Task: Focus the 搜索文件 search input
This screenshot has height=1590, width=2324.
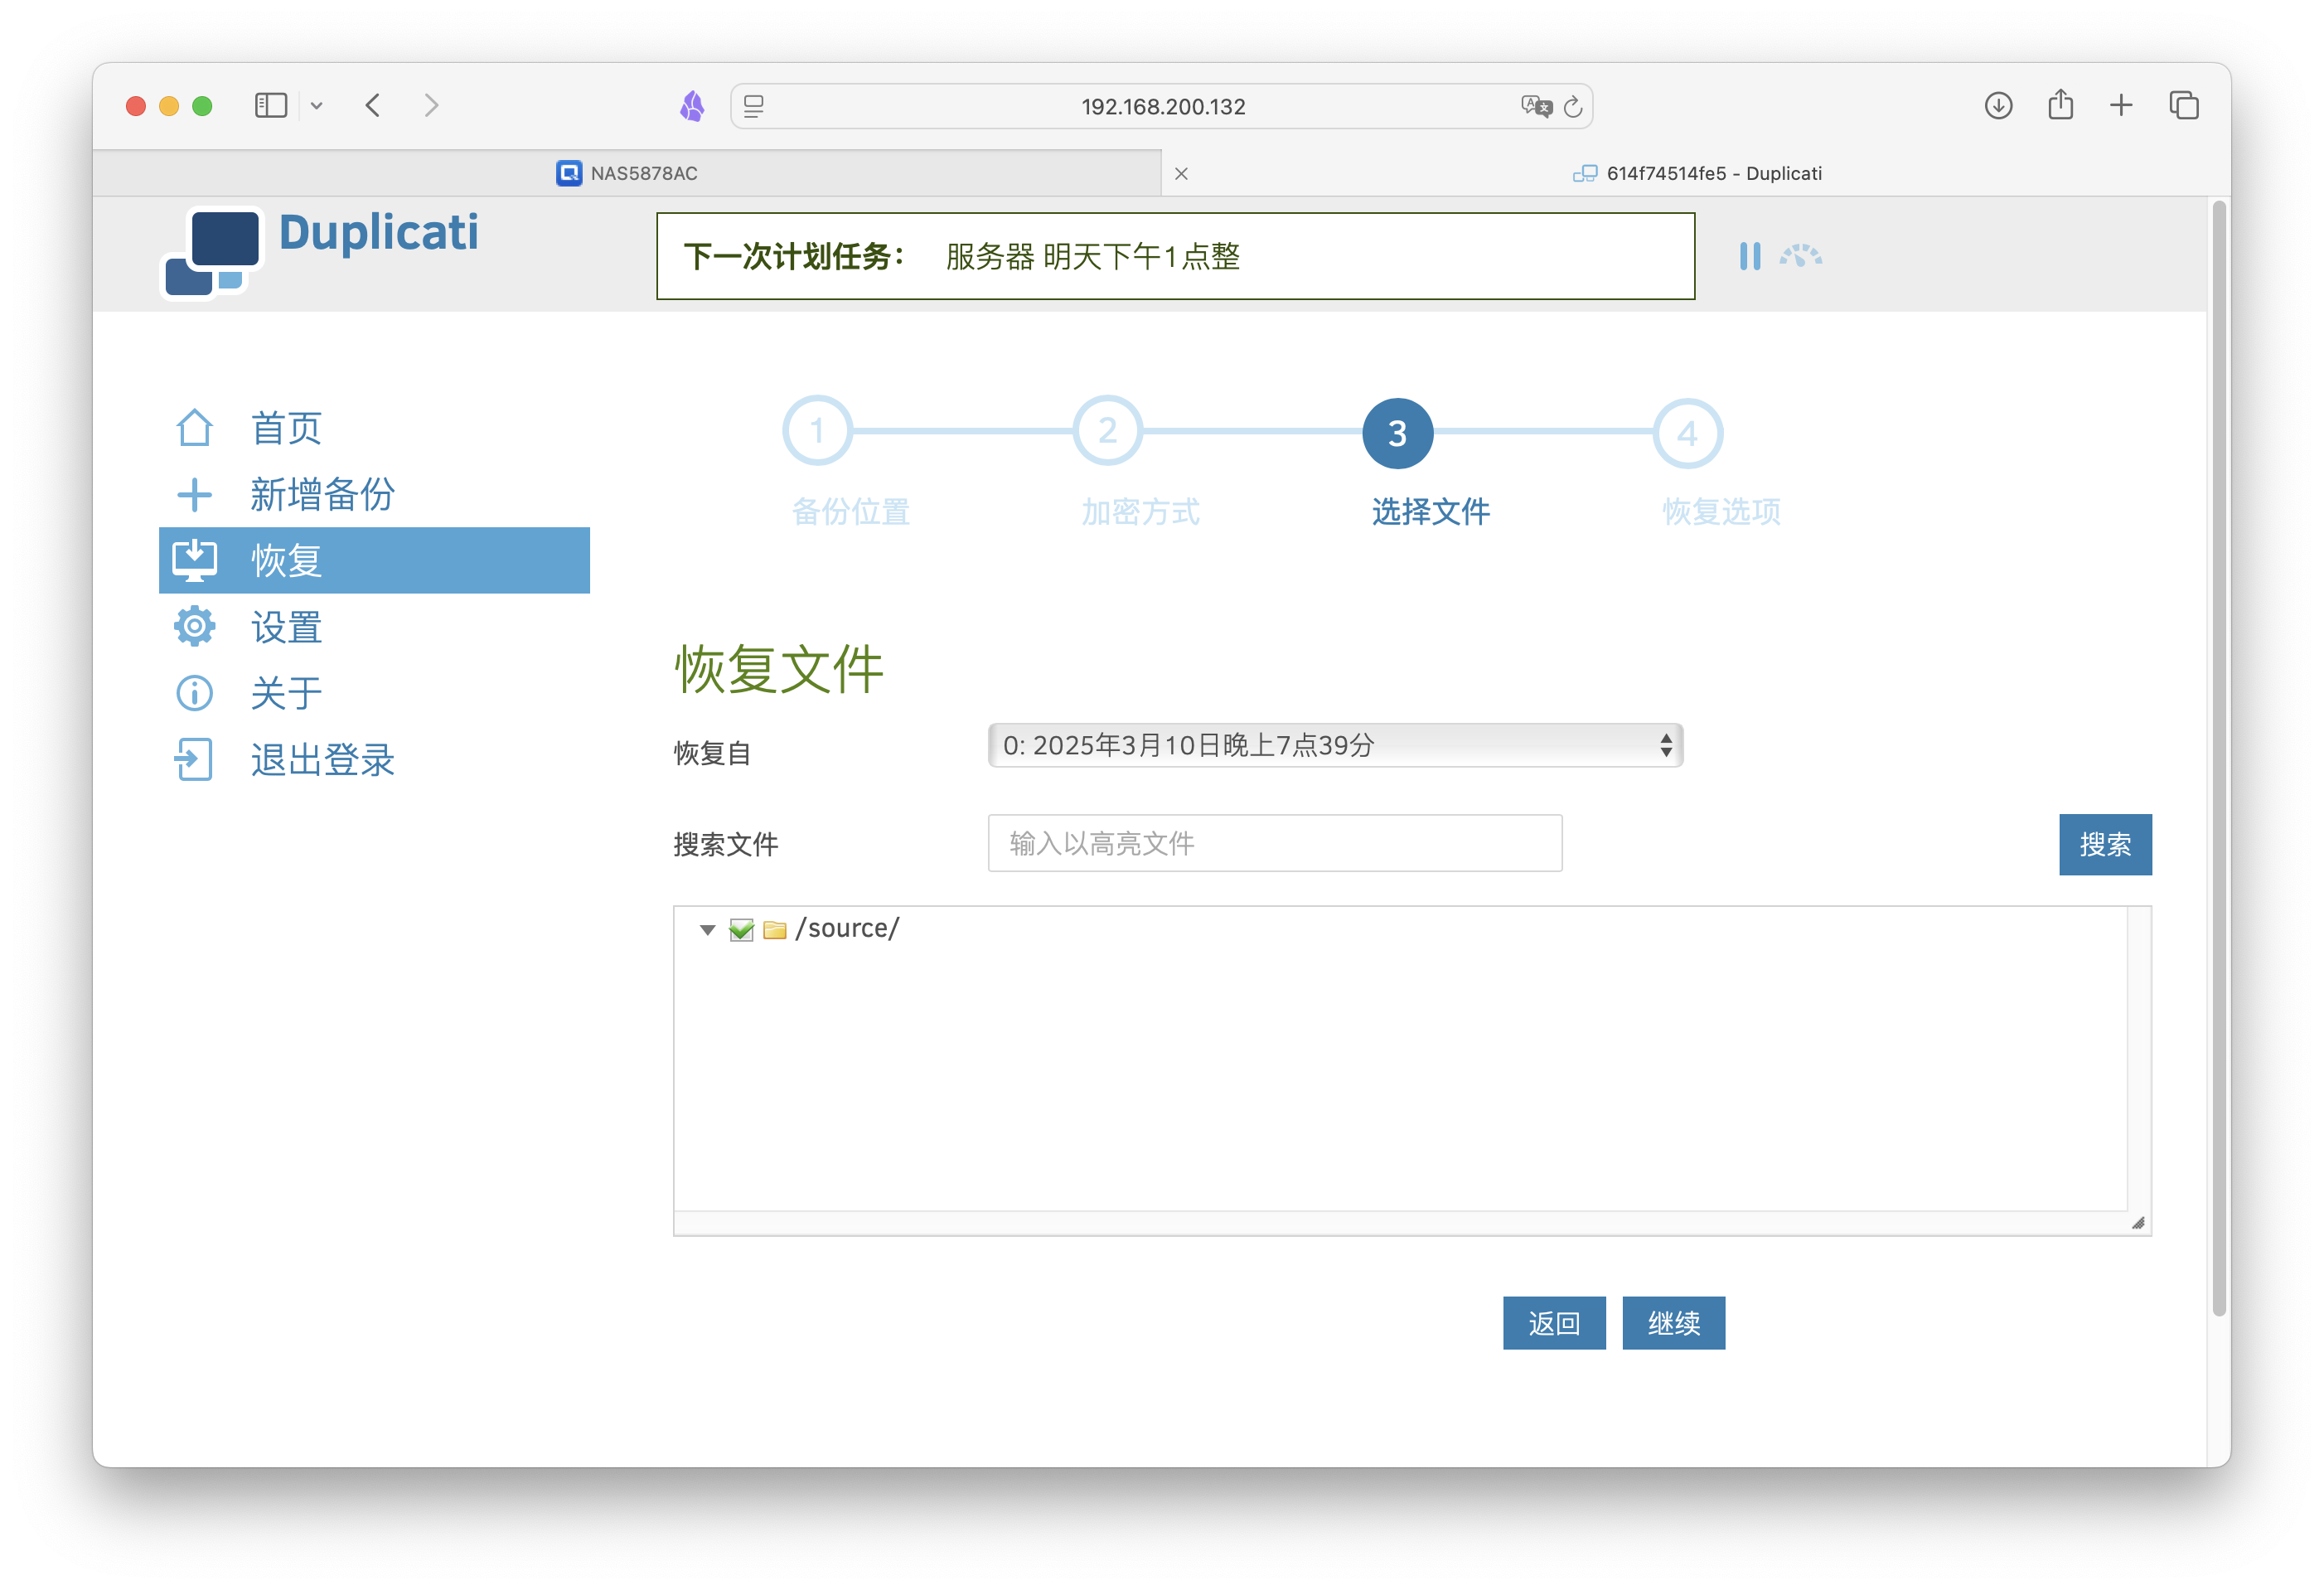Action: pyautogui.click(x=1275, y=843)
